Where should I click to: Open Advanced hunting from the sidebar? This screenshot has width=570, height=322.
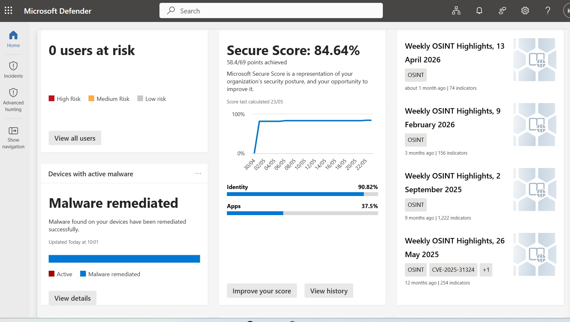13,100
